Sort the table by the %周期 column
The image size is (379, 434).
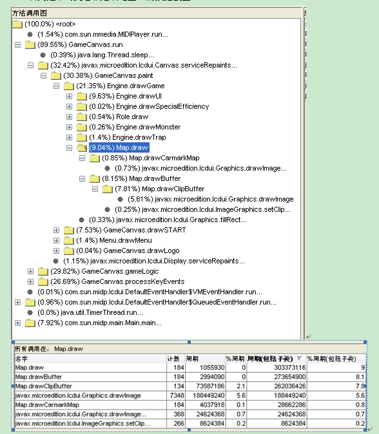click(x=235, y=359)
